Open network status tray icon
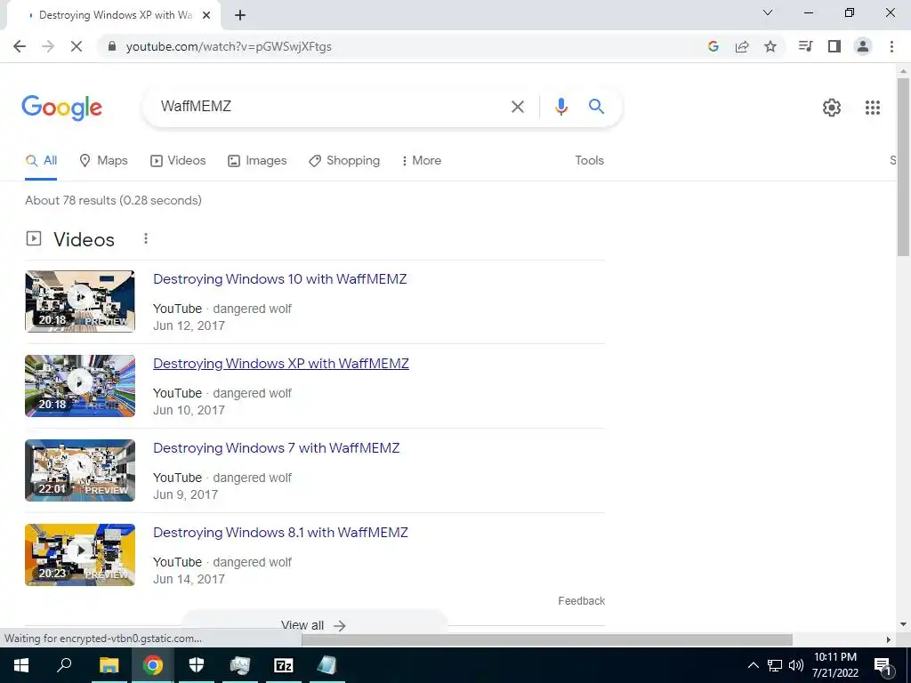This screenshot has height=683, width=911. [775, 665]
